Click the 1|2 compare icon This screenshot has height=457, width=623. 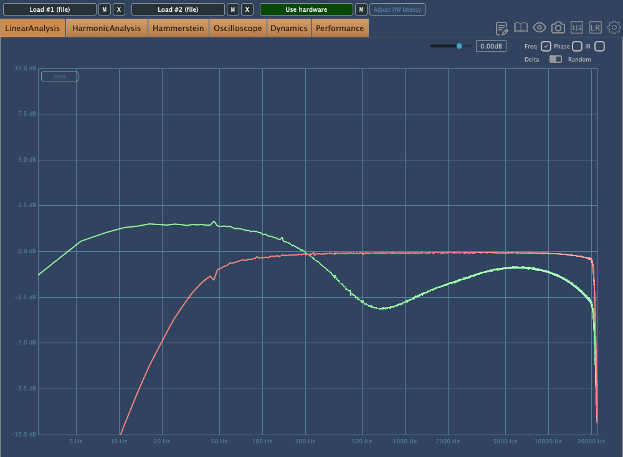click(577, 28)
